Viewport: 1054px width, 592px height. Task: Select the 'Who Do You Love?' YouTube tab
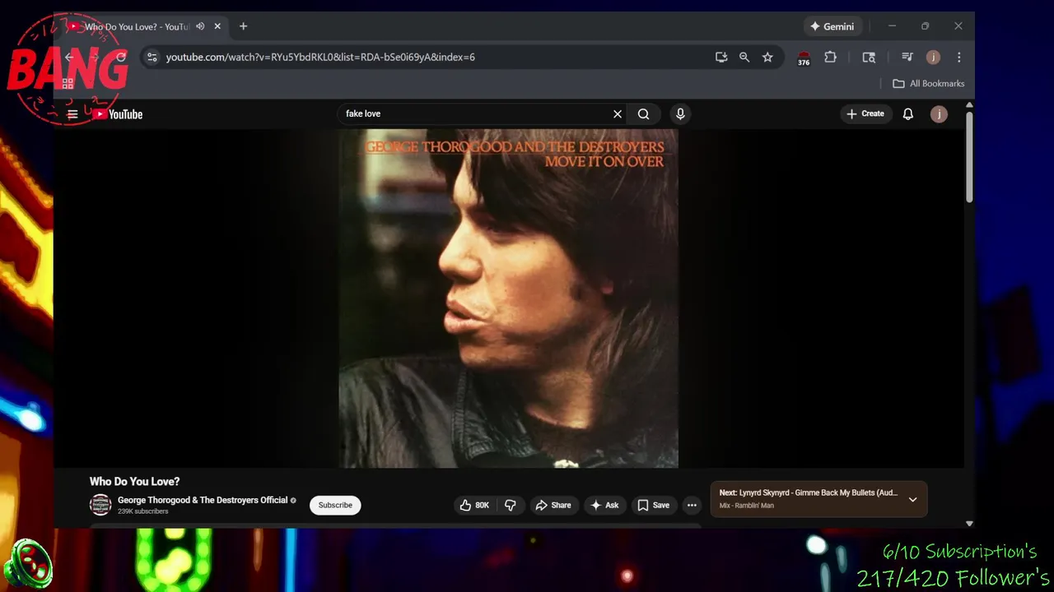[137, 26]
